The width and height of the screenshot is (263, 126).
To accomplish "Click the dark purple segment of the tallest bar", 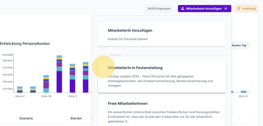I will pos(59,82).
